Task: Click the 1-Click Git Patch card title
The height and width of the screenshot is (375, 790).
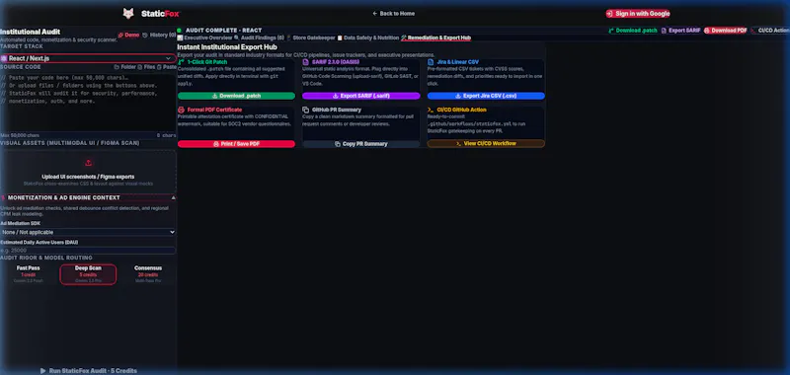Action: click(207, 62)
